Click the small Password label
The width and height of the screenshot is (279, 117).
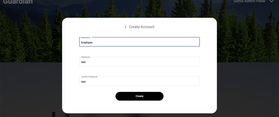point(86,57)
